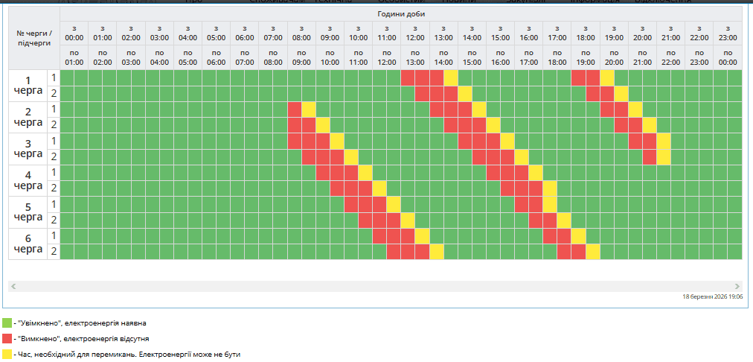Select subqueue 2 label of "4 черга"
Viewport: 753px width, 362px height.
(x=53, y=188)
